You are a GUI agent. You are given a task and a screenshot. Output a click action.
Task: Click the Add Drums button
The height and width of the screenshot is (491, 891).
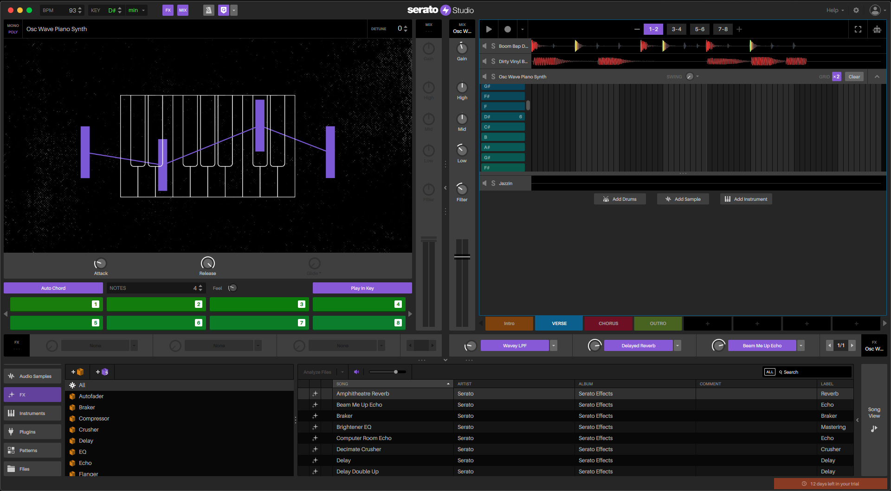[620, 199]
